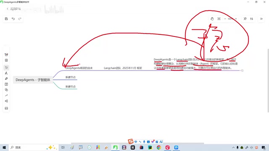Select the bottom 新建节点 branch node

pos(70,87)
